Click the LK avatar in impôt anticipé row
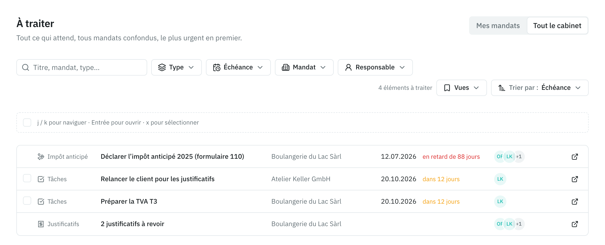 coord(509,157)
